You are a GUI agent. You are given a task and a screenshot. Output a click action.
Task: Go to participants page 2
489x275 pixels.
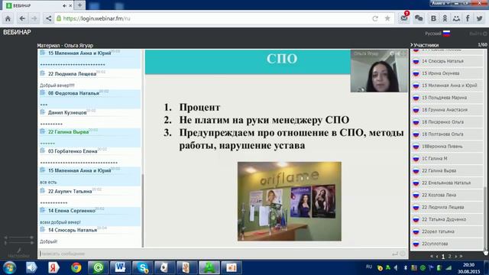[450, 257]
